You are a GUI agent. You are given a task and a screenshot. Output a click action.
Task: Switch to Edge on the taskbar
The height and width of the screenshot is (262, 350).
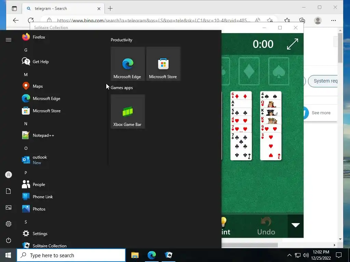click(x=151, y=255)
